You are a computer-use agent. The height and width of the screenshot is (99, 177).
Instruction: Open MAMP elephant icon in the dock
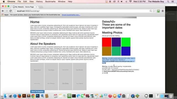pos(146,96)
